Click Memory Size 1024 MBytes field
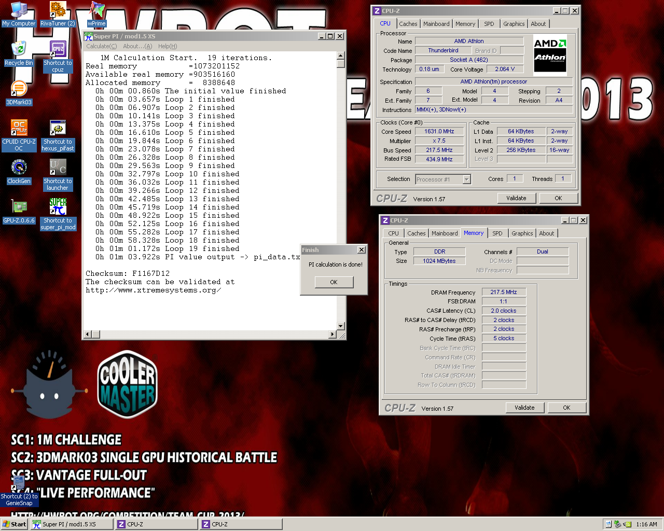 point(439,261)
